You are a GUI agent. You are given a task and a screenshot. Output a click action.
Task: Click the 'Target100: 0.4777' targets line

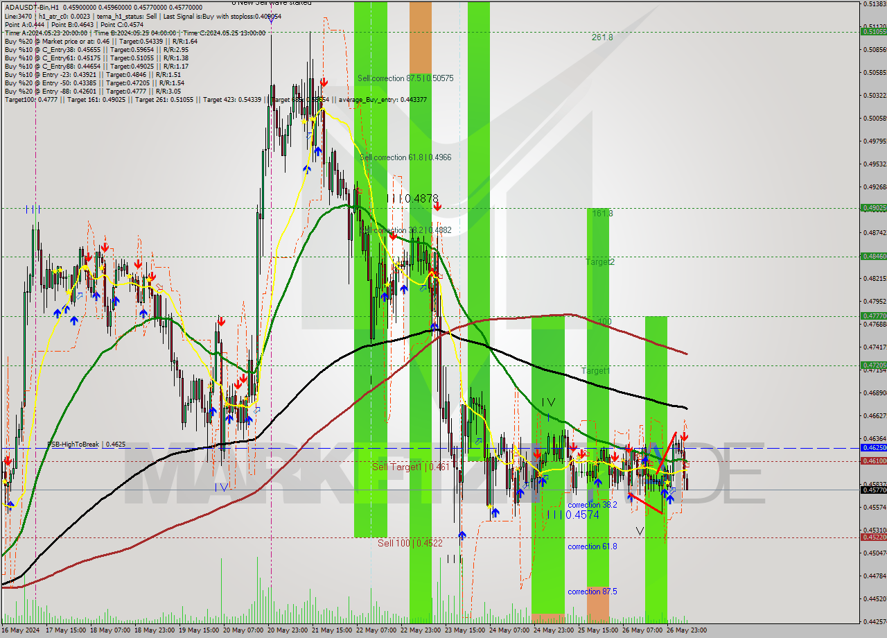215,100
